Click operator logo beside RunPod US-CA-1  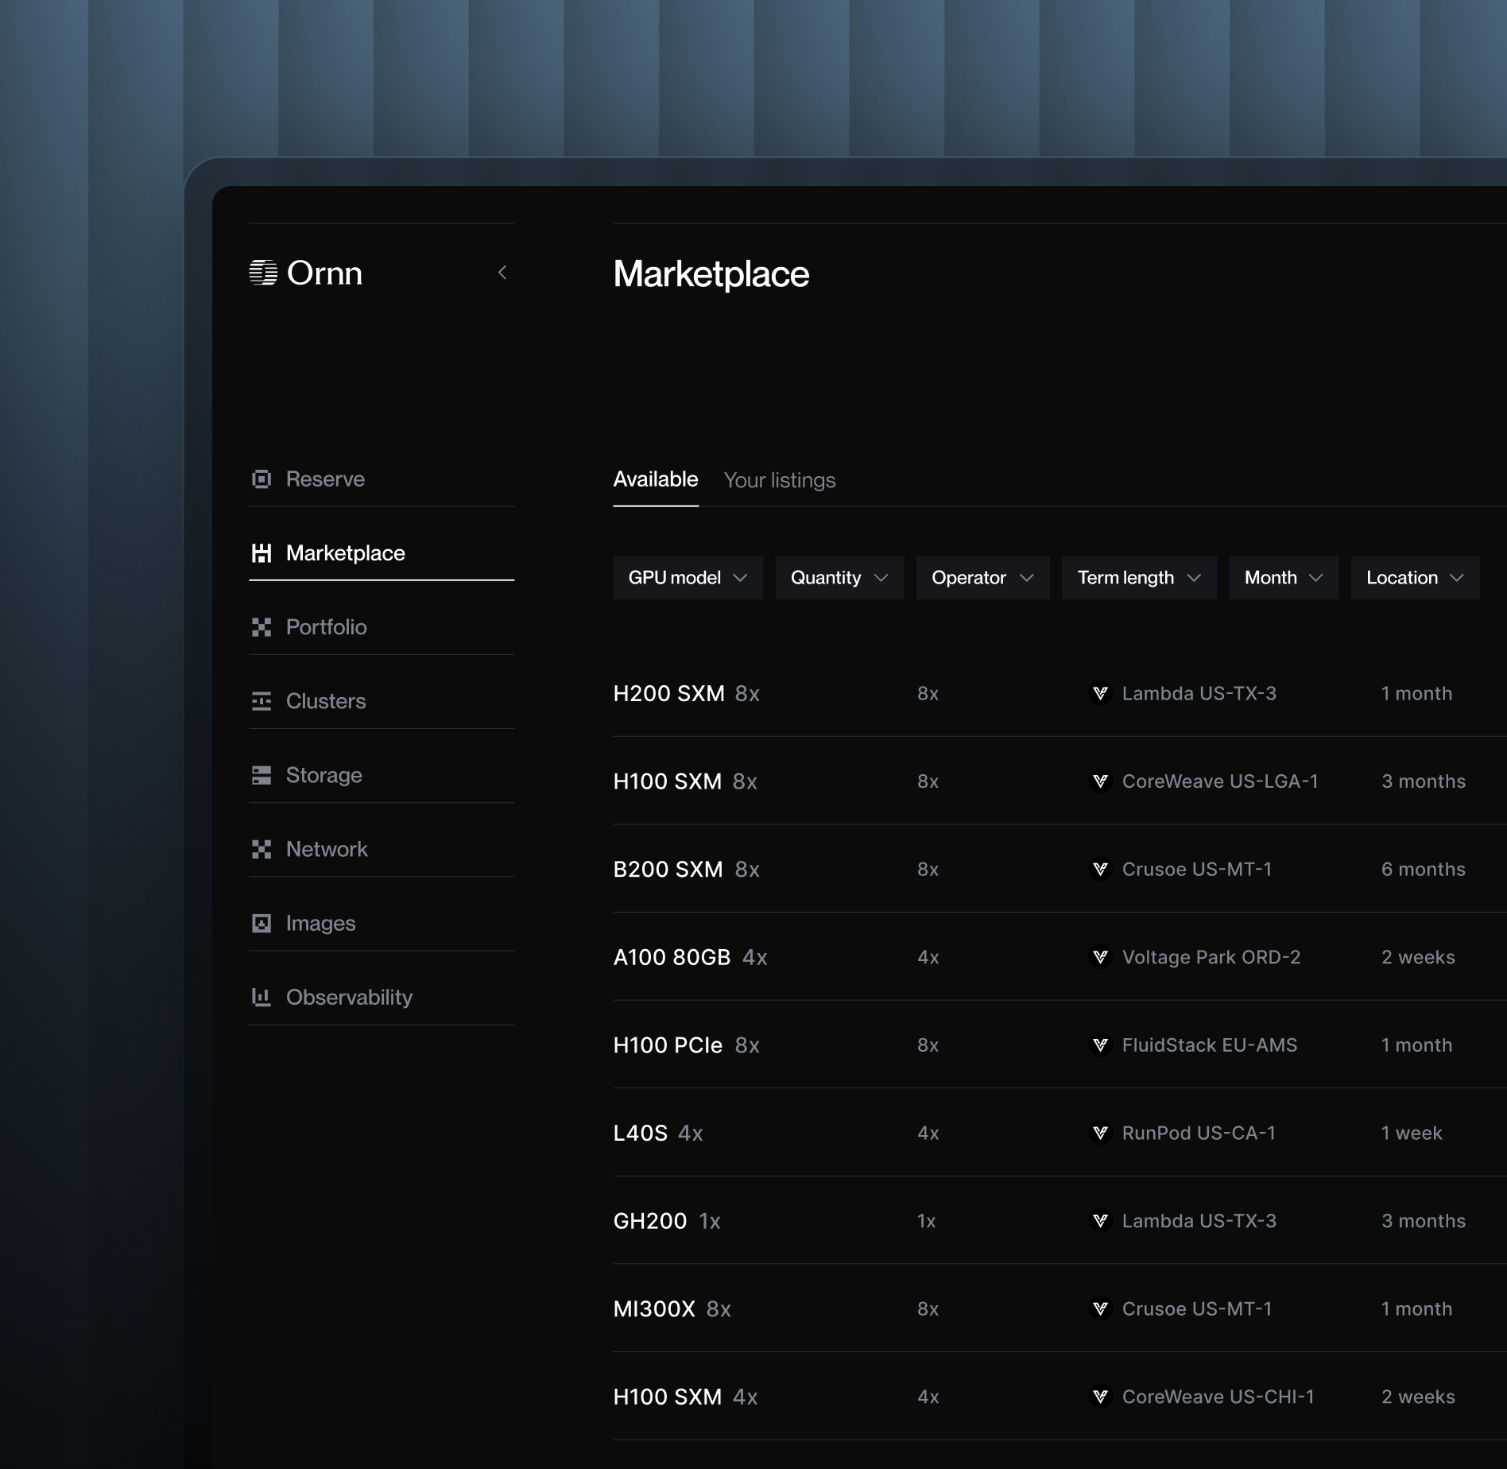coord(1100,1133)
